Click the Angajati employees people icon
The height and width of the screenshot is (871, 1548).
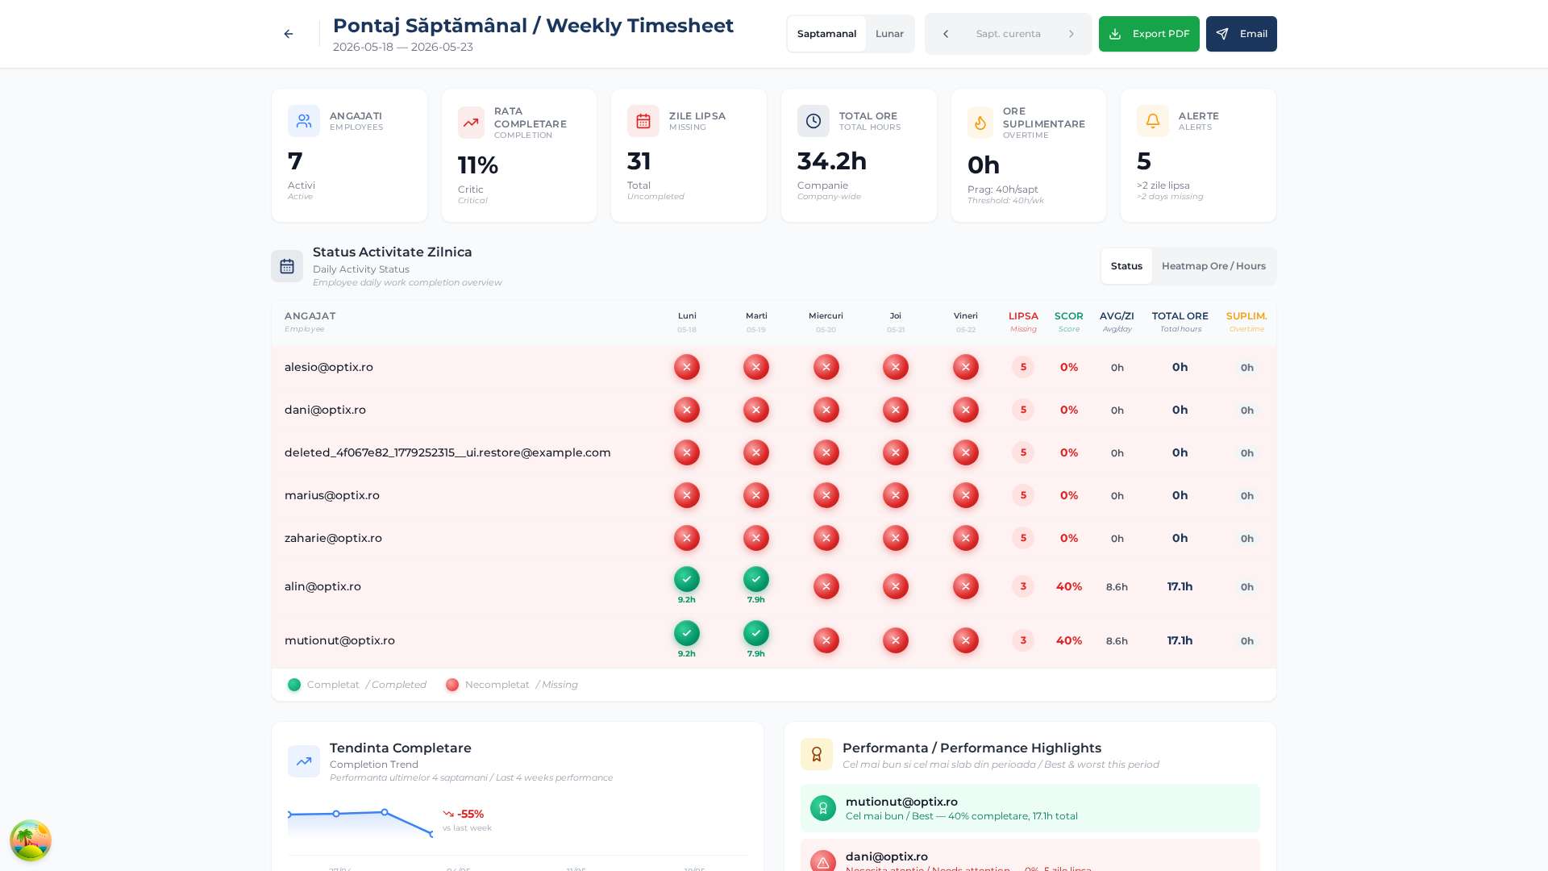pyautogui.click(x=304, y=121)
